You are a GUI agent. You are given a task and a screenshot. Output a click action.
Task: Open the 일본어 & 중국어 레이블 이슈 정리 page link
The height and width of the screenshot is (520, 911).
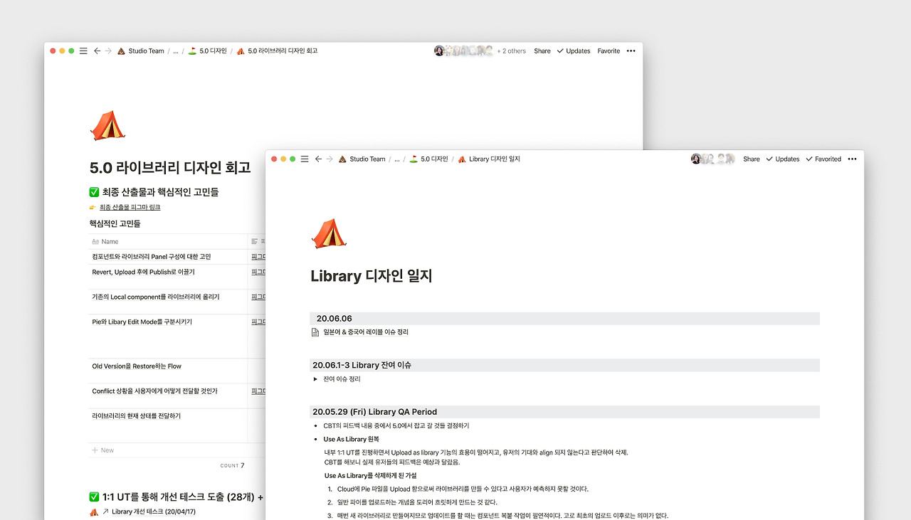coord(366,332)
